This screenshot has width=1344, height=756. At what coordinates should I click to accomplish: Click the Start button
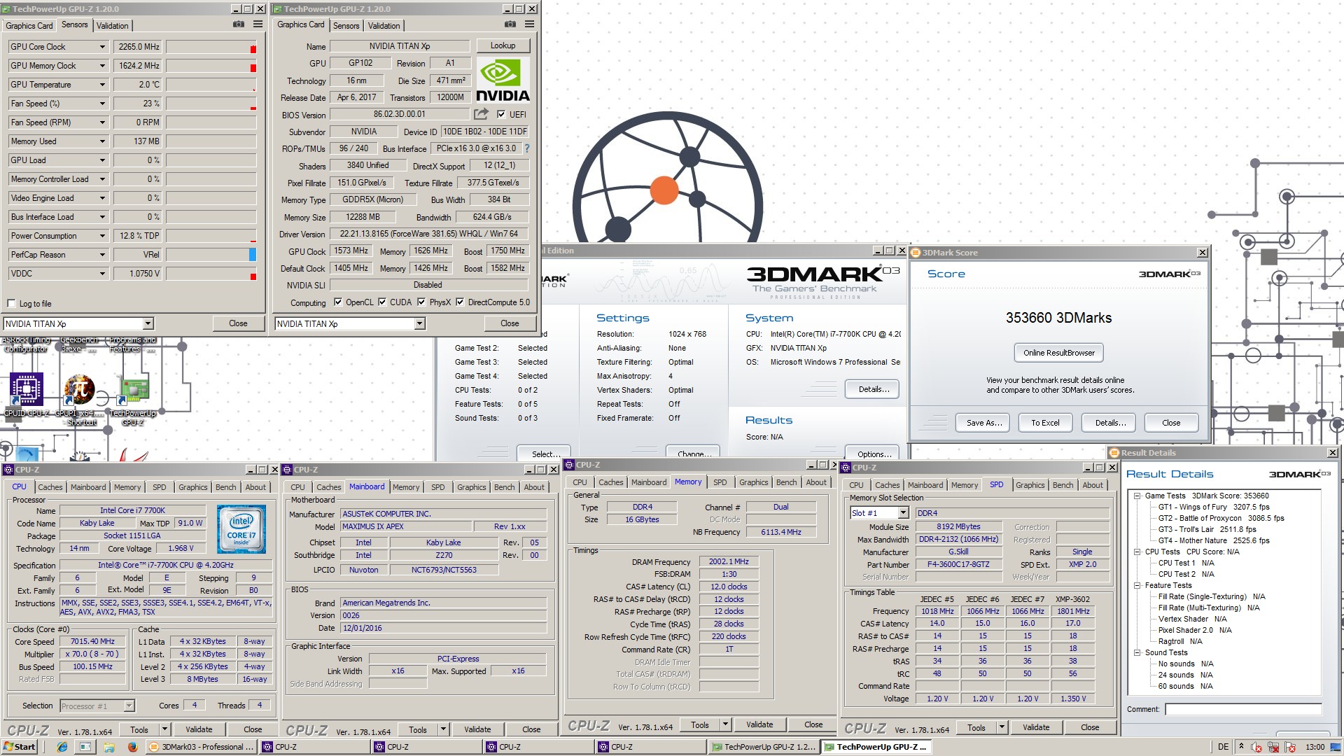pos(20,747)
